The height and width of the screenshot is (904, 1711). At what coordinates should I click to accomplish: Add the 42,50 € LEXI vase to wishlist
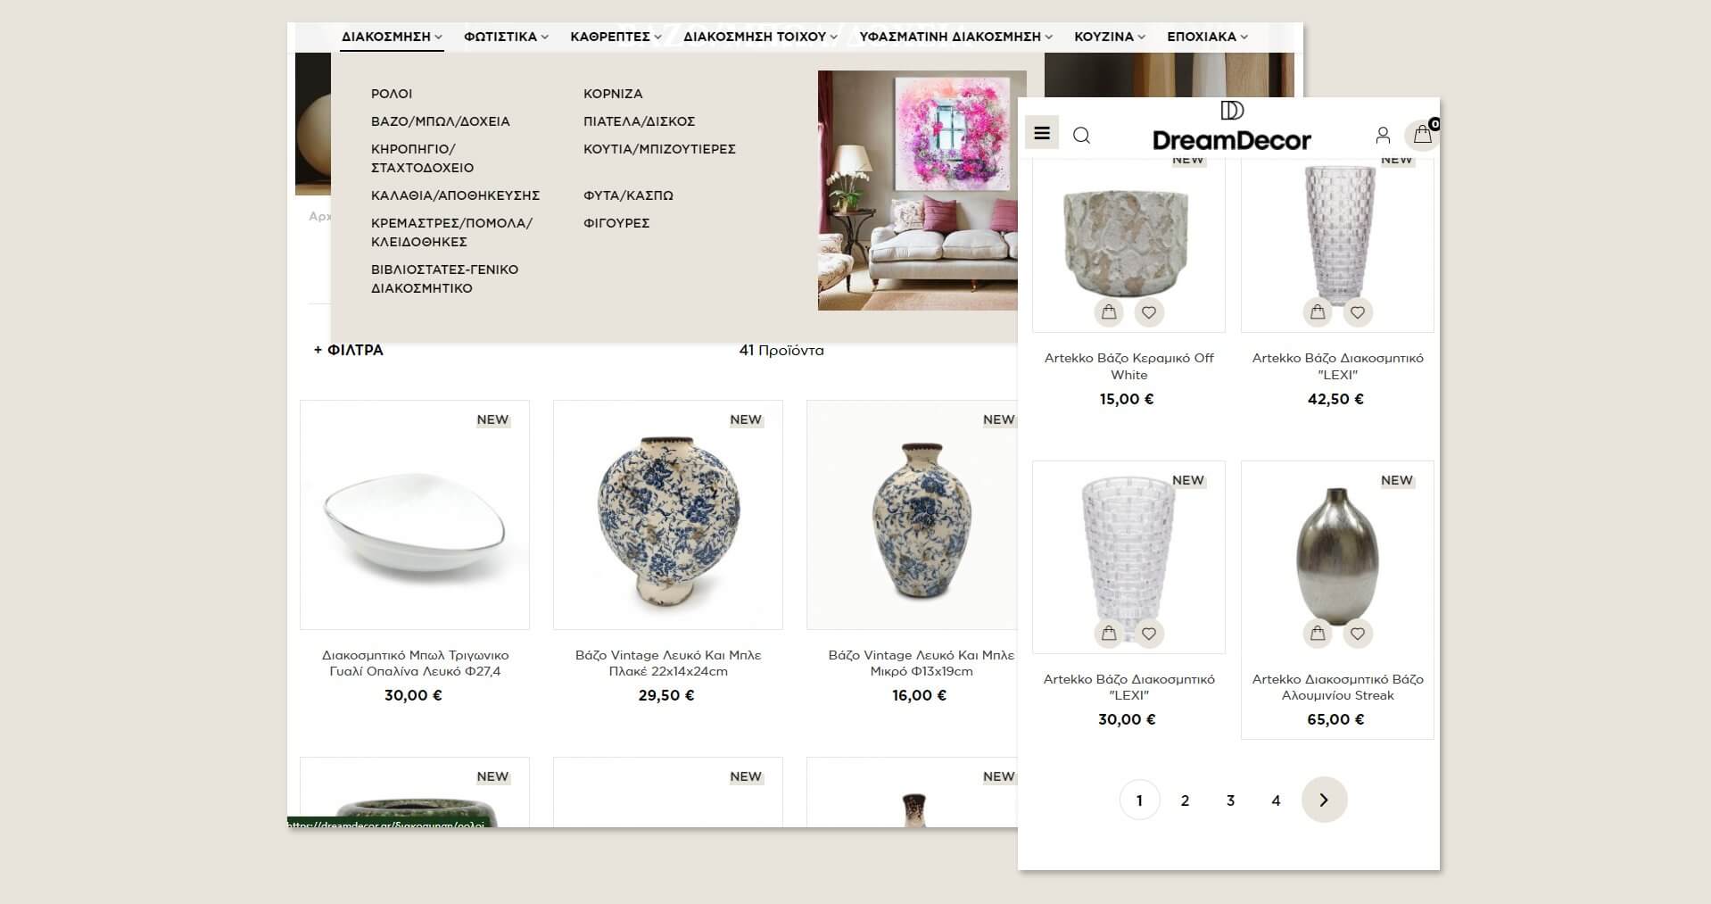tap(1357, 312)
